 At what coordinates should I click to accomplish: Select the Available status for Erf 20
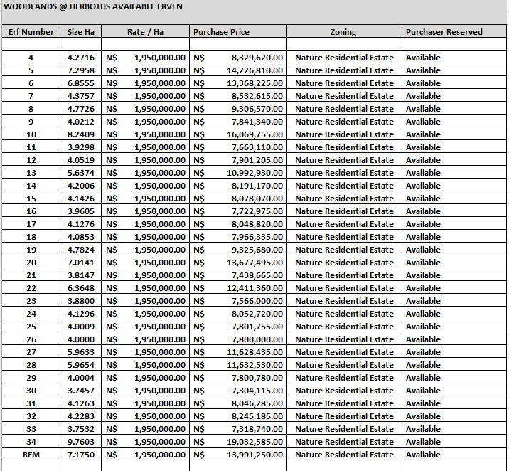(423, 263)
